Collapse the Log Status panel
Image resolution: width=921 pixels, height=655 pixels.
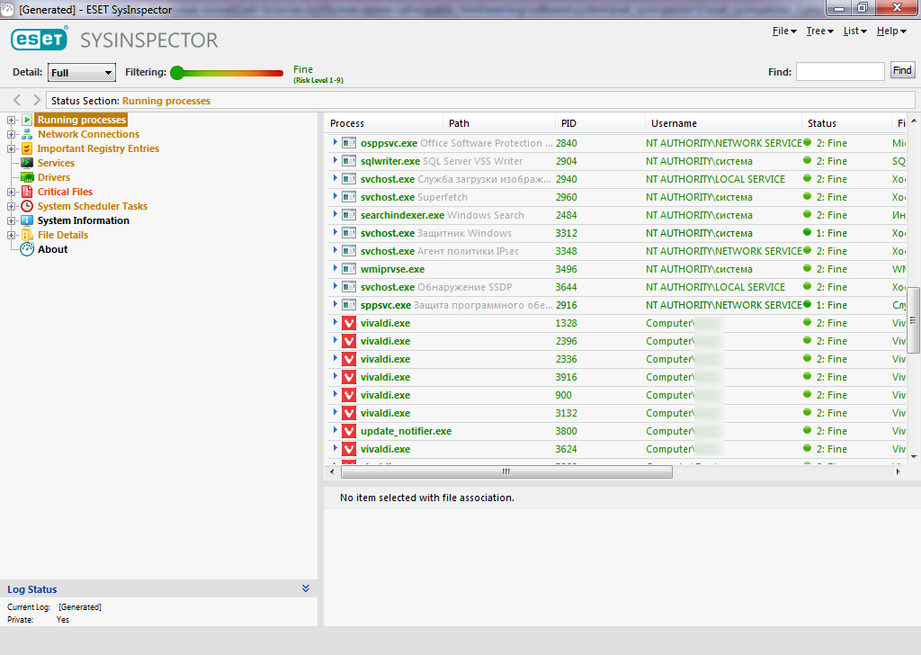point(306,588)
